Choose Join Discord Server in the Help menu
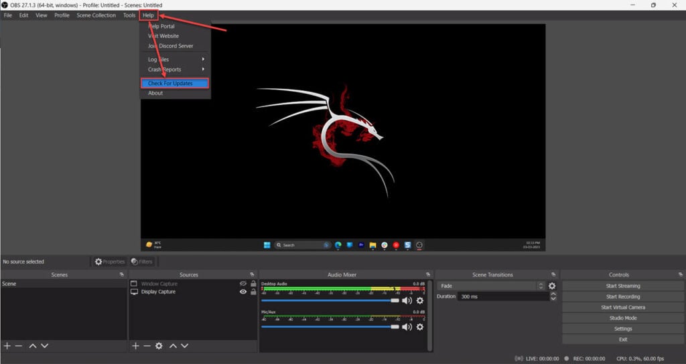Screen dimensions: 686x364 click(175, 46)
